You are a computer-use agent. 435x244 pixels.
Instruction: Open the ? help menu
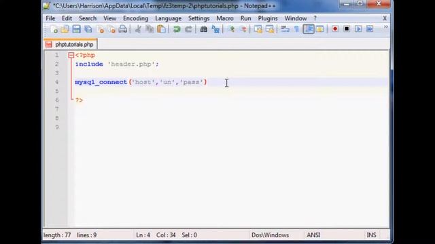pos(315,18)
